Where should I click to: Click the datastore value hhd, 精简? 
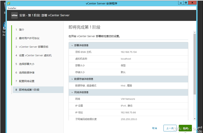click(x=126, y=85)
